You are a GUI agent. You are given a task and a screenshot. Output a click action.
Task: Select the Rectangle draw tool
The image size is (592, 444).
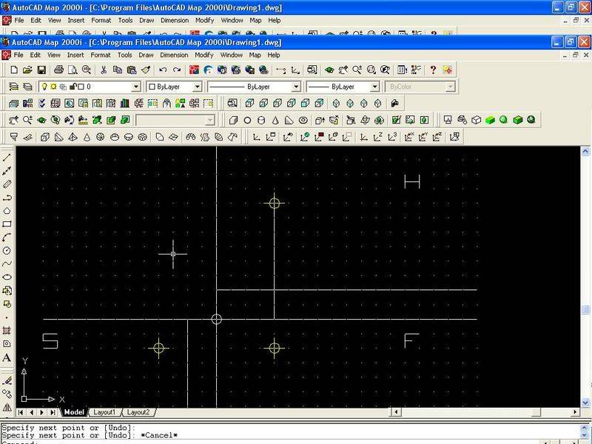click(7, 223)
